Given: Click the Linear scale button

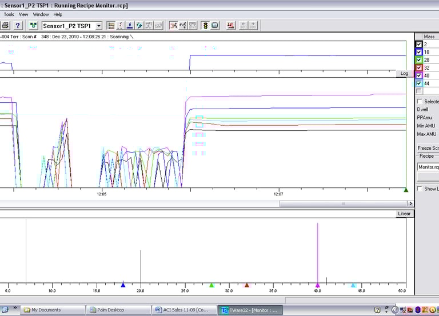Looking at the screenshot, I should click(404, 214).
